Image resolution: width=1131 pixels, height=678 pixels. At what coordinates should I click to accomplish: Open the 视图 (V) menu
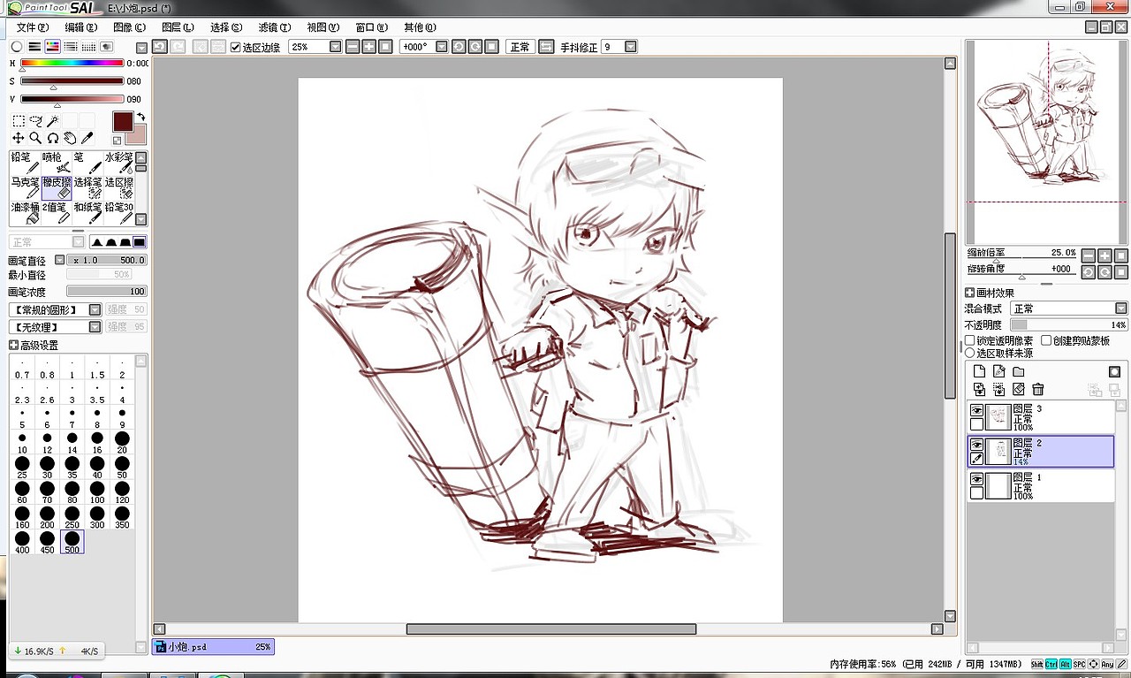click(x=323, y=27)
